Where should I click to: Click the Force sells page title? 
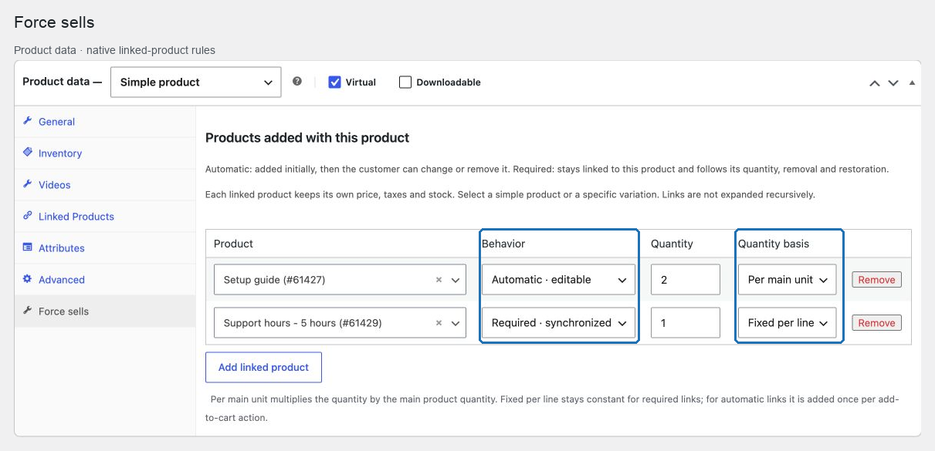coord(54,22)
